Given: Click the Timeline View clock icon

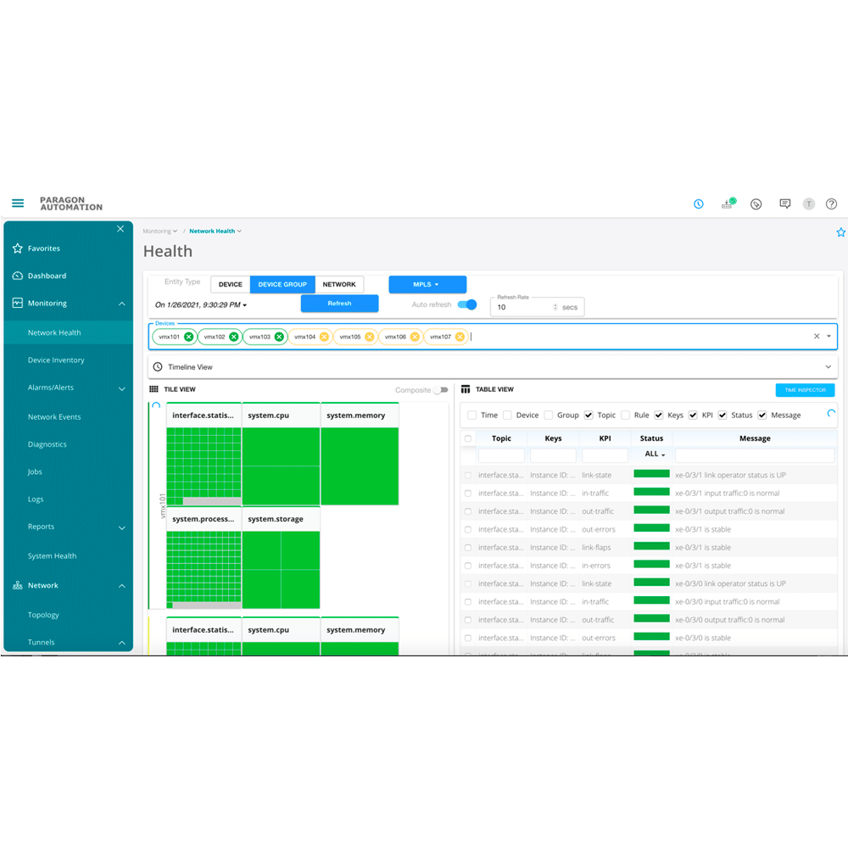Looking at the screenshot, I should (158, 366).
